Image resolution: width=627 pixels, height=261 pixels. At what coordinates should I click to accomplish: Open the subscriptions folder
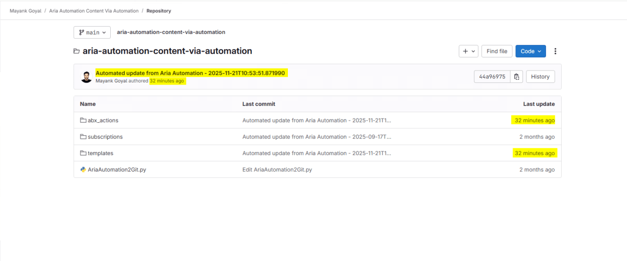105,137
